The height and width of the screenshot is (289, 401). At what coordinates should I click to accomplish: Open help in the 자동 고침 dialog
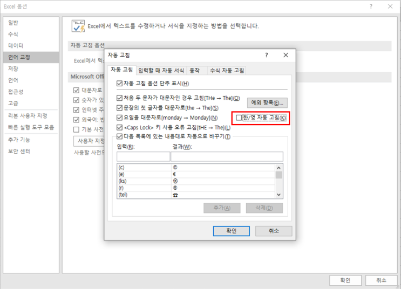267,55
